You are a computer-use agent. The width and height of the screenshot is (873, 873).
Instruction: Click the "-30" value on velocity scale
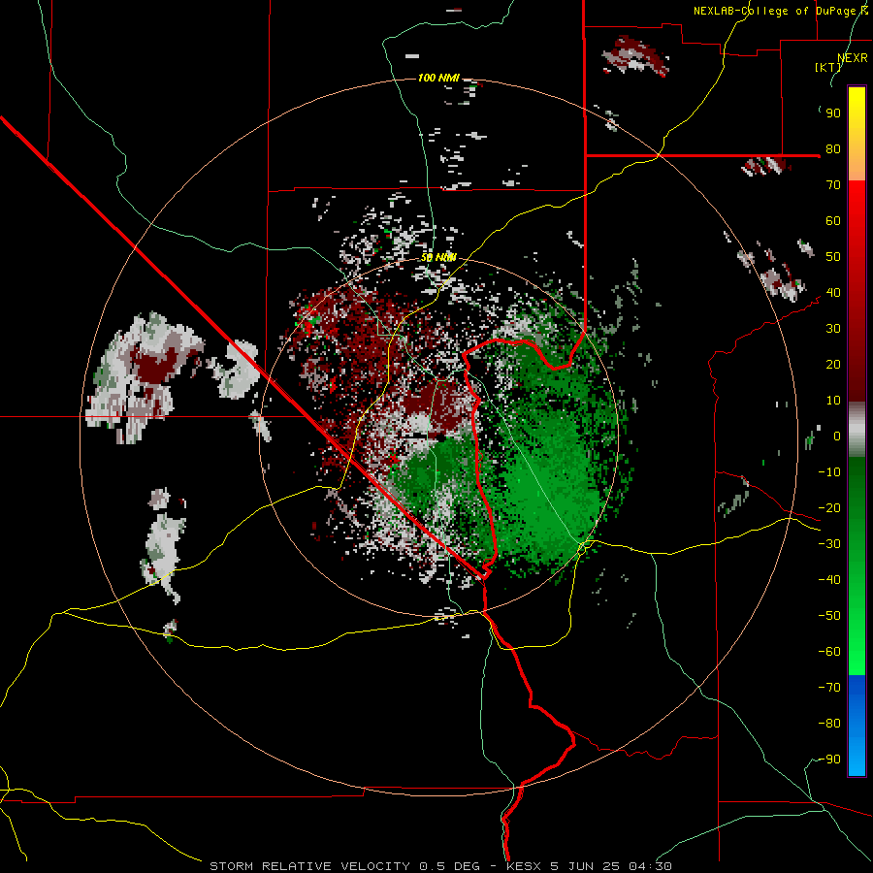(x=829, y=544)
